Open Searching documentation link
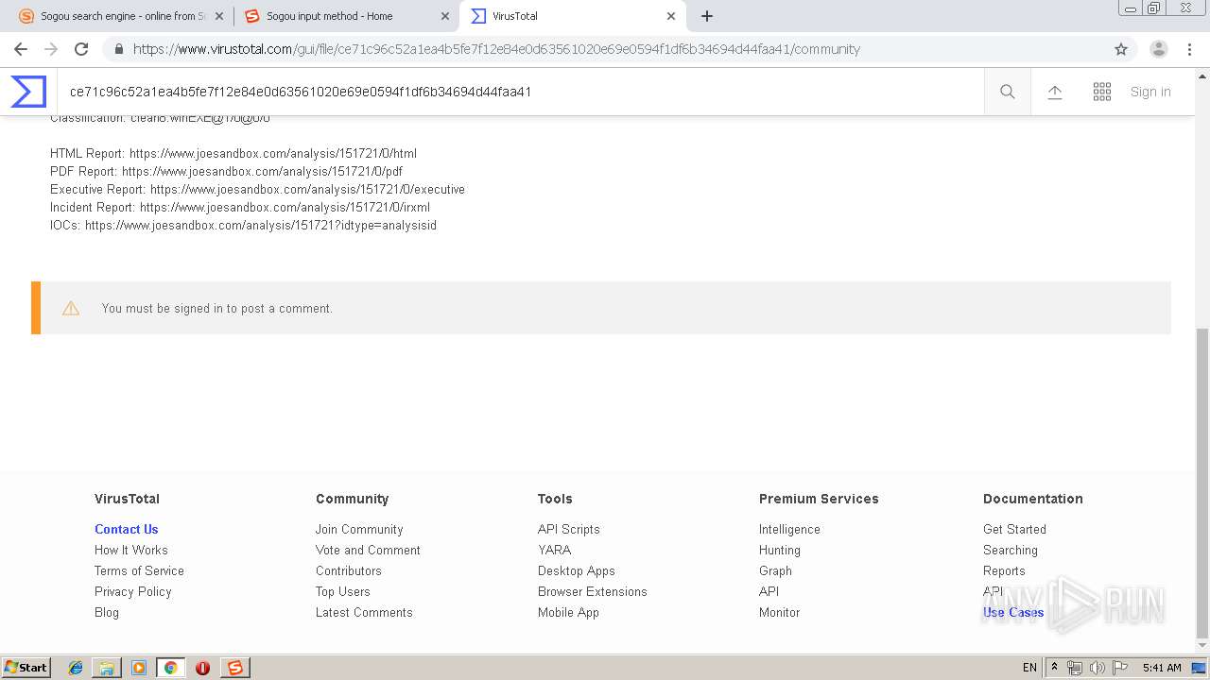 (1011, 550)
